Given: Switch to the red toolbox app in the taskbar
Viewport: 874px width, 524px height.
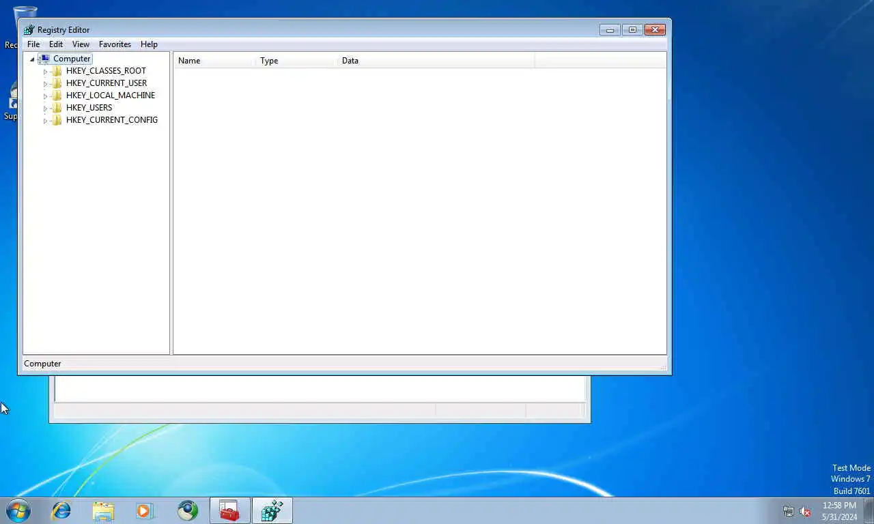Looking at the screenshot, I should pos(230,510).
